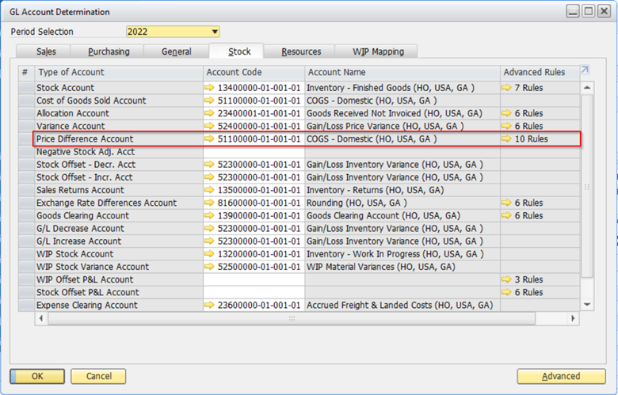Click Expense Clearing Account code link arrow
Image resolution: width=618 pixels, height=395 pixels.
tap(209, 305)
